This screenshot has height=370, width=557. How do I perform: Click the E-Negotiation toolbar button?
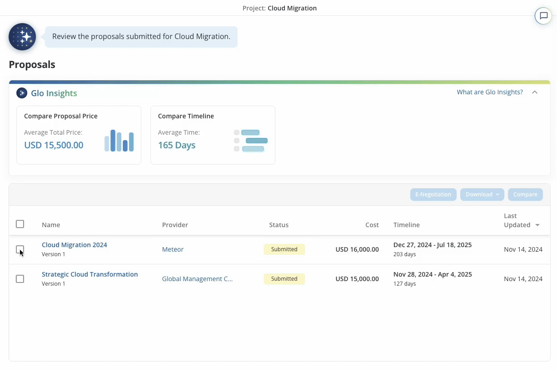(x=433, y=194)
